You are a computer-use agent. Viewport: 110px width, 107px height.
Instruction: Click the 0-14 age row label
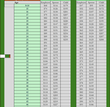coord(27,6)
